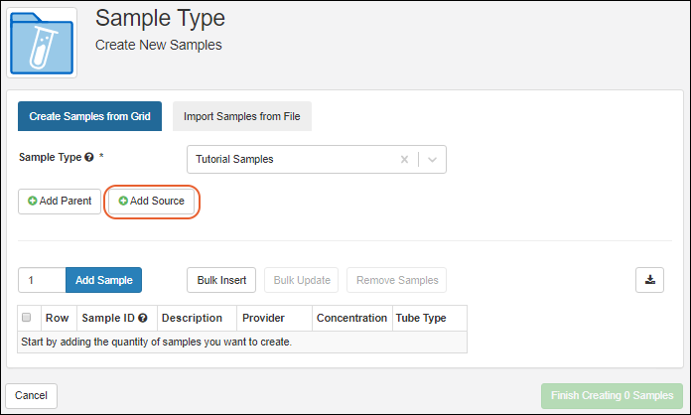Screen dimensions: 691x415
Task: Click the blue Add Sample button
Action: [104, 280]
